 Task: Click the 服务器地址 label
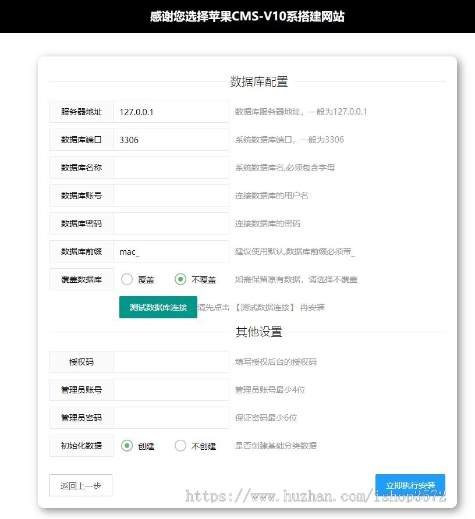coord(81,112)
